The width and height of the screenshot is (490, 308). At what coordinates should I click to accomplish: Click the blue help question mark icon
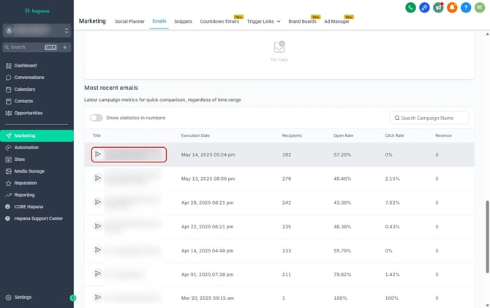point(467,7)
